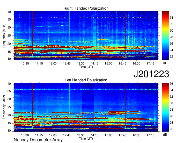The width and height of the screenshot is (176, 143).
Task: Click the 14:15 tick on Left Handed time axis
Action: (x=95, y=135)
